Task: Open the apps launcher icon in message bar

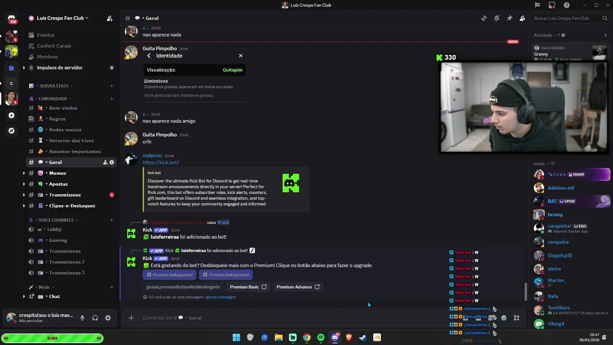Action: coord(517,318)
